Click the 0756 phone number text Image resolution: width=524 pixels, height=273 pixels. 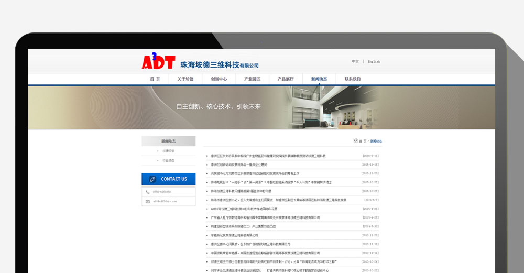[162, 192]
